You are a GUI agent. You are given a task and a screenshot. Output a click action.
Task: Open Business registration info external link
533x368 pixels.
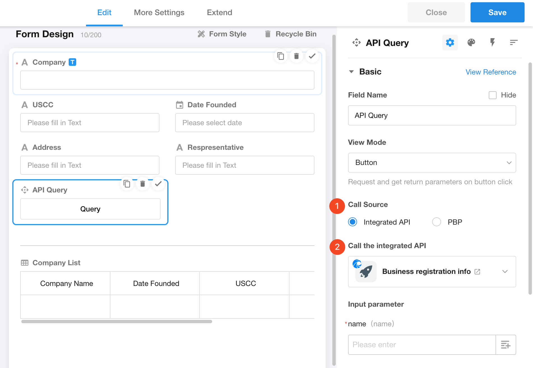(477, 272)
